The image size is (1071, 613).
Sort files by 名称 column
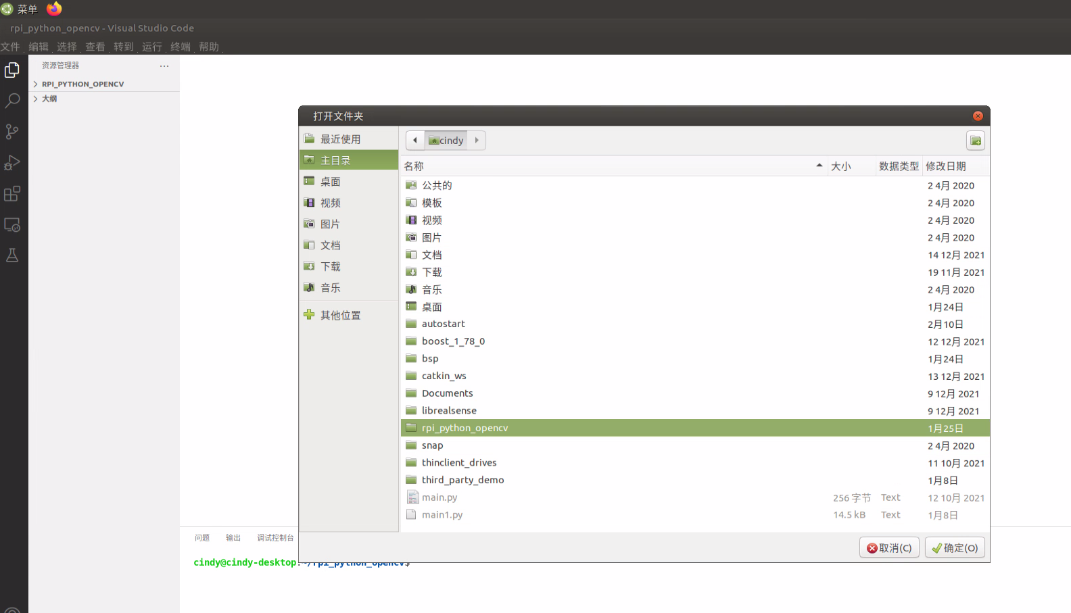coord(613,166)
